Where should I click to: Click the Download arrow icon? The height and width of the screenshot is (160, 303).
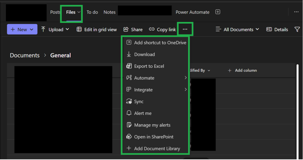[x=129, y=54]
